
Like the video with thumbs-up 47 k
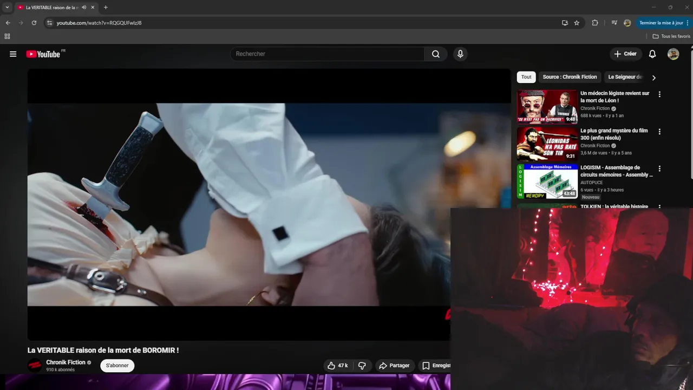coord(337,366)
